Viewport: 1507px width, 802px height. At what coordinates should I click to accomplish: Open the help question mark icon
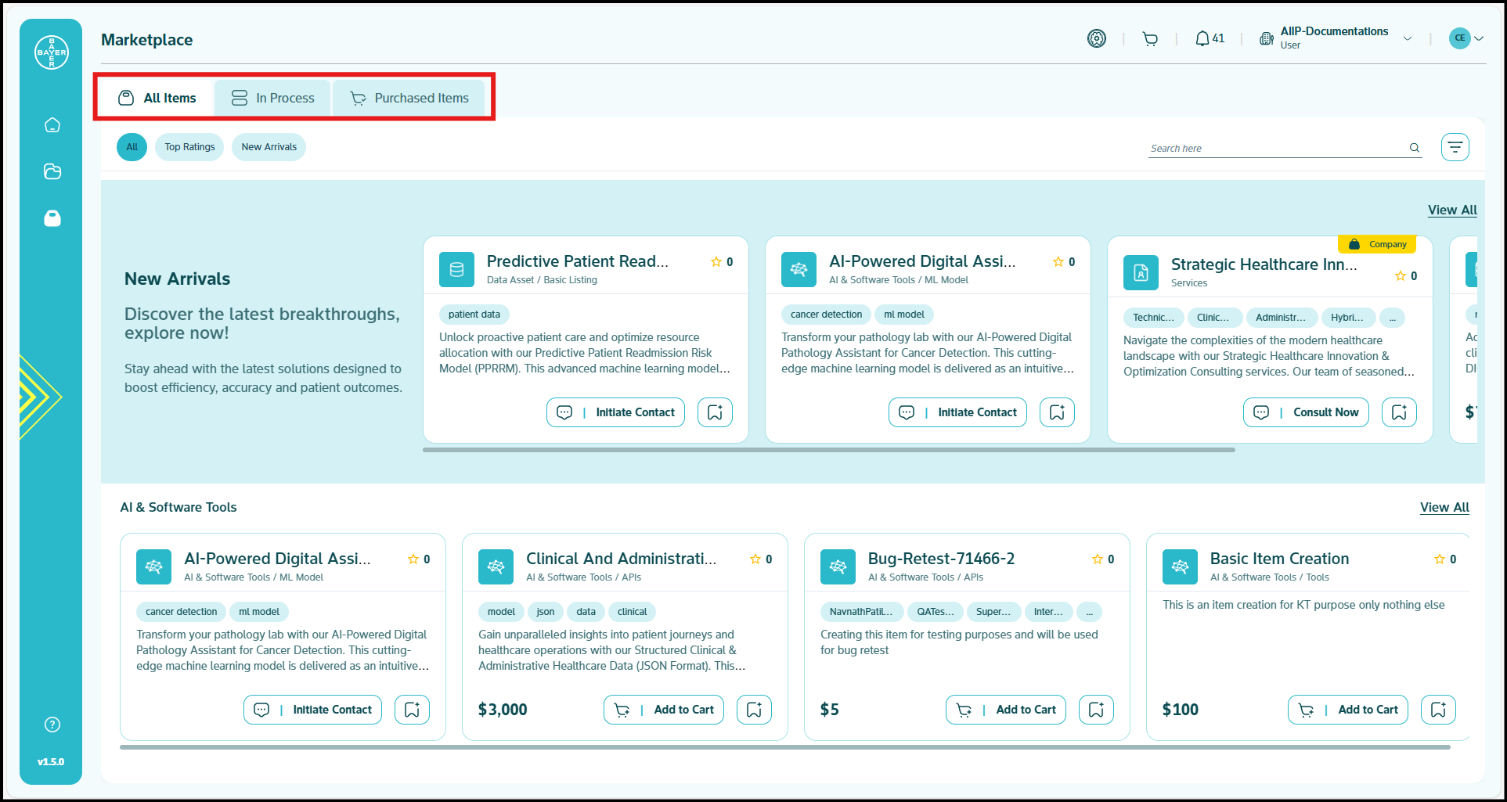[52, 724]
